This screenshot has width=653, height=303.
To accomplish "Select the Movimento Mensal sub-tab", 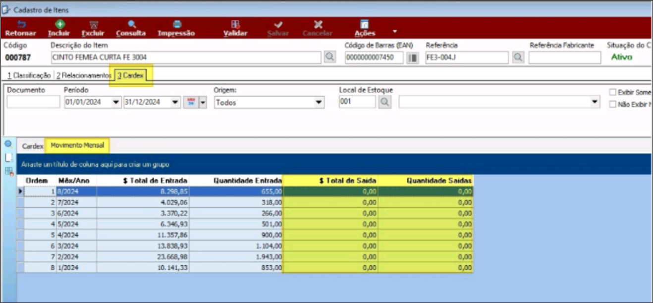I will point(77,146).
